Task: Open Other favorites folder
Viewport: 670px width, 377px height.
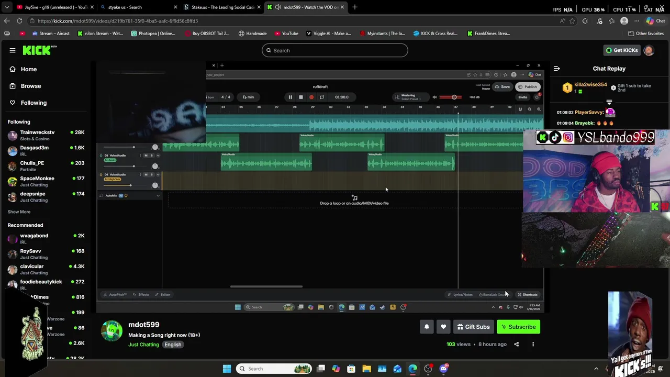Action: coord(646,34)
